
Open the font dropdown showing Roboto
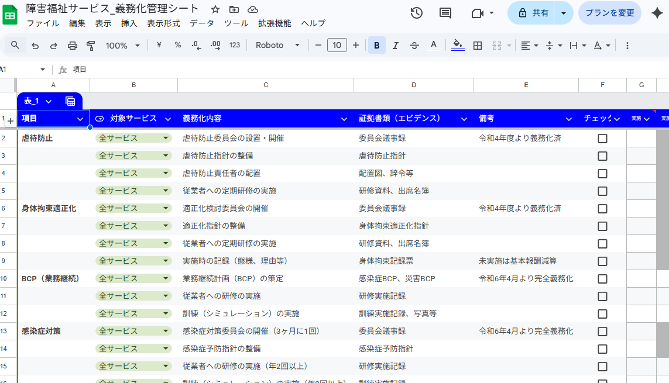pyautogui.click(x=277, y=46)
